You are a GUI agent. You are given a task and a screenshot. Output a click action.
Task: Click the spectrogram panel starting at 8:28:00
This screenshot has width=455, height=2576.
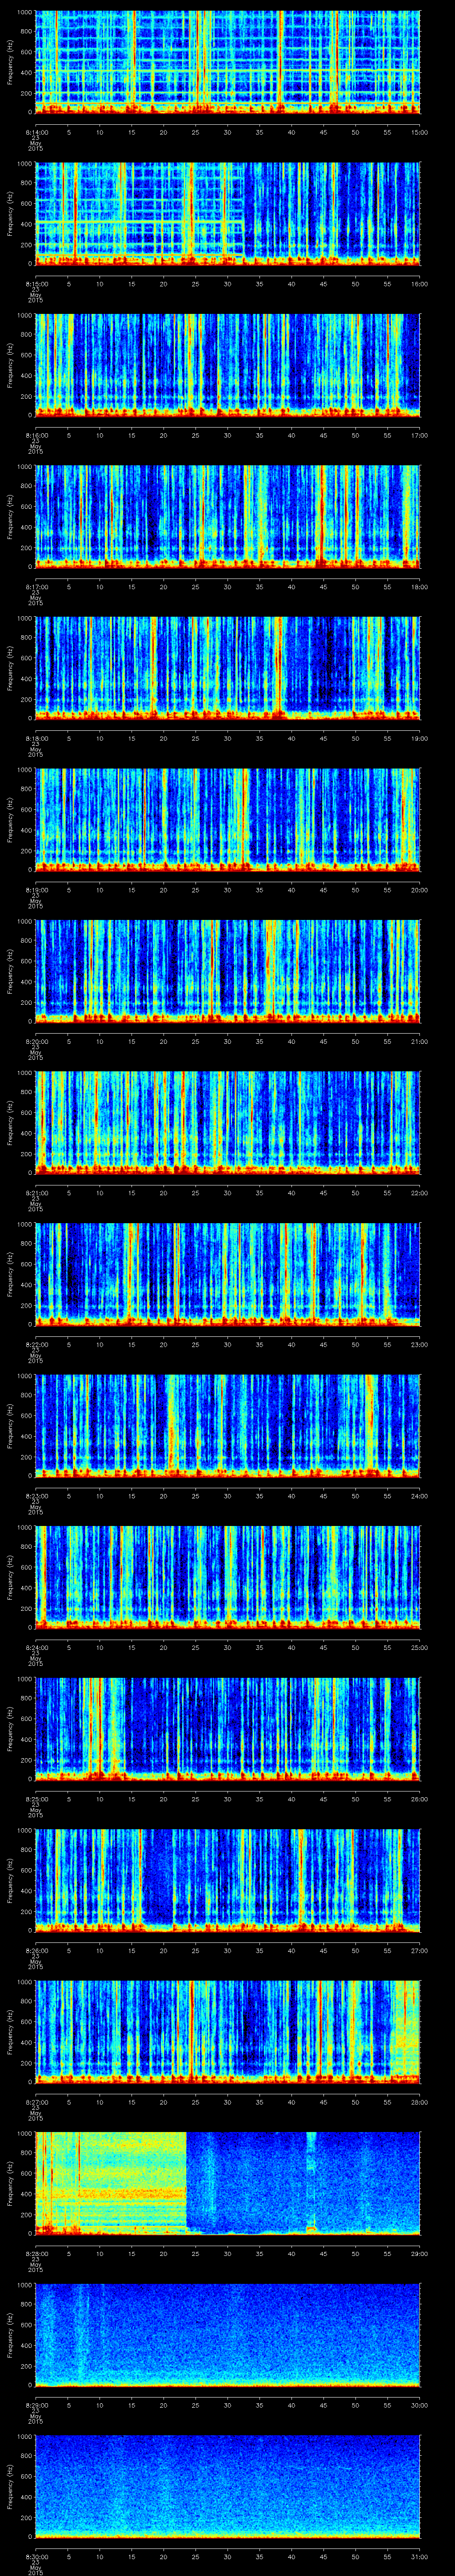click(228, 2182)
